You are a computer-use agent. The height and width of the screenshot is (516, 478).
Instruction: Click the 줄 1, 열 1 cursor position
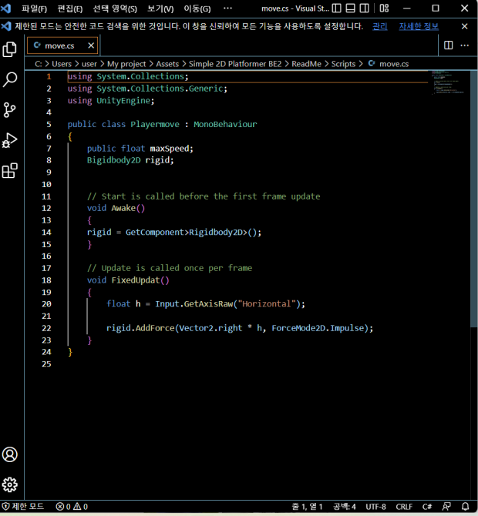(307, 506)
